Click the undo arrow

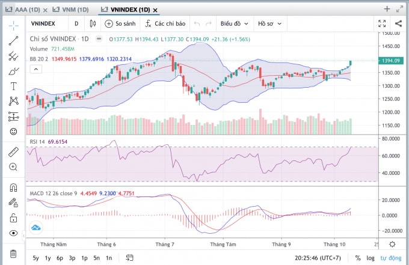pyautogui.click(x=197, y=23)
